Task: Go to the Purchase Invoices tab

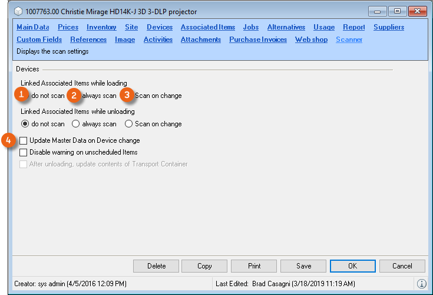Action: (x=257, y=40)
